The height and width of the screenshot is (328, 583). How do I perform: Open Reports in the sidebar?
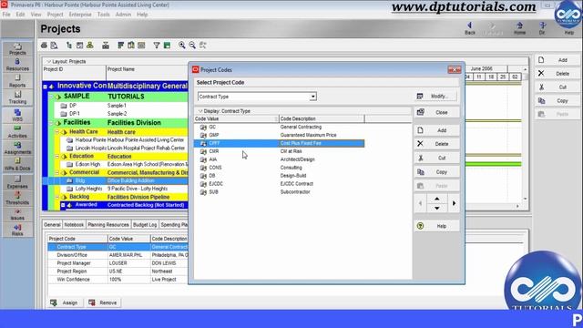coord(17,81)
